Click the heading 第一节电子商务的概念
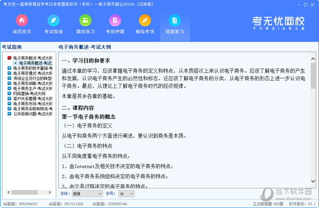This screenshot has width=319, height=208. pos(89,117)
